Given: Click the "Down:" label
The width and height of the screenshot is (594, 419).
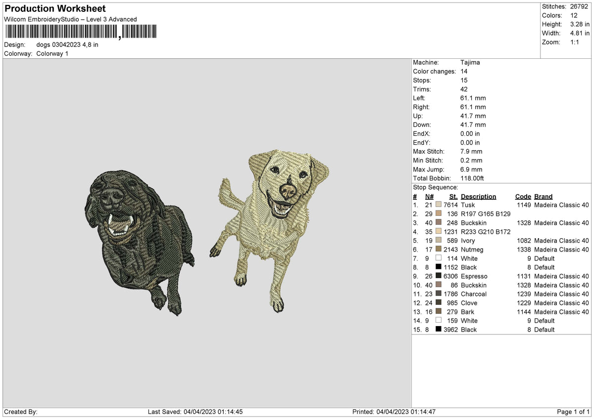Looking at the screenshot, I should (x=422, y=125).
